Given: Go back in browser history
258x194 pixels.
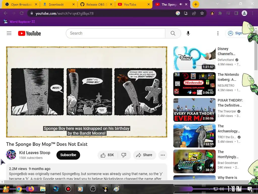Looking at the screenshot, I should tap(6, 13).
